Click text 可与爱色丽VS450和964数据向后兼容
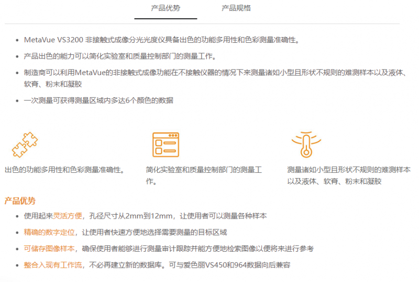The width and height of the screenshot is (419, 282). pos(230,265)
